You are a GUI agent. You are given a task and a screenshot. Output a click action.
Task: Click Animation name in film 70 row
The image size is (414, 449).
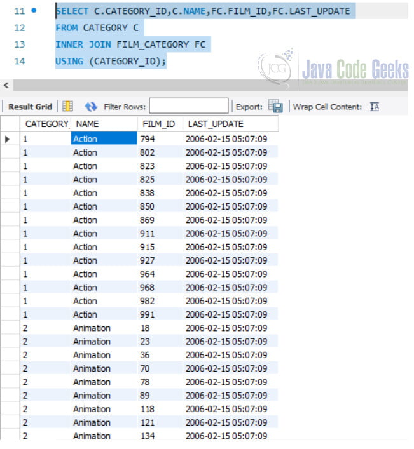point(92,368)
